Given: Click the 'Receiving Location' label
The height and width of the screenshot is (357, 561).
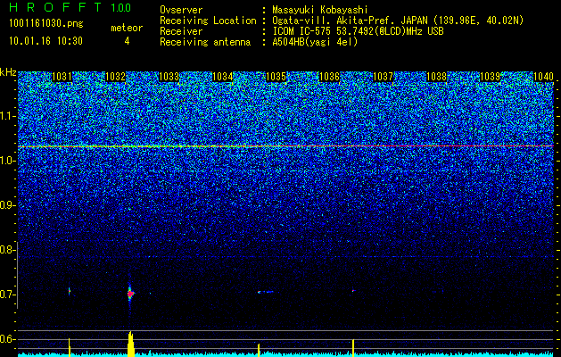Looking at the screenshot, I should click(x=208, y=21).
